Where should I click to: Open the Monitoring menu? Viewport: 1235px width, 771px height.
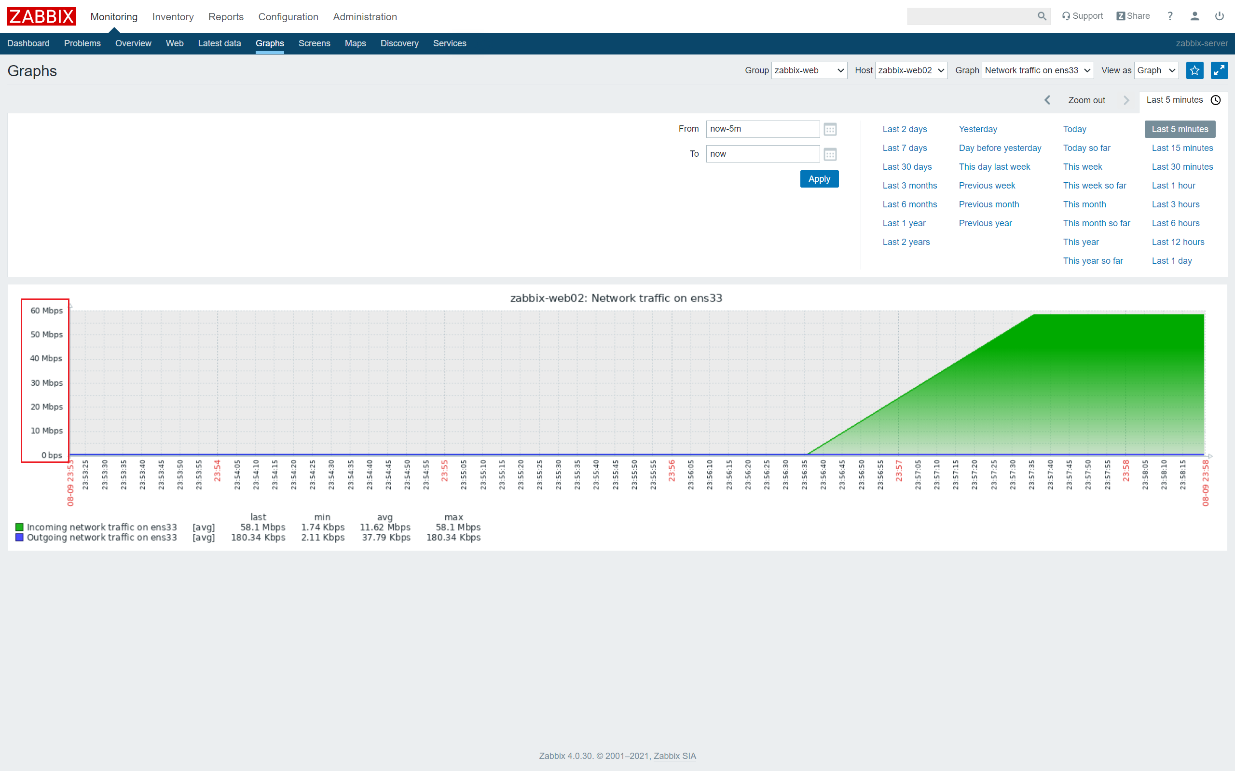coord(114,17)
